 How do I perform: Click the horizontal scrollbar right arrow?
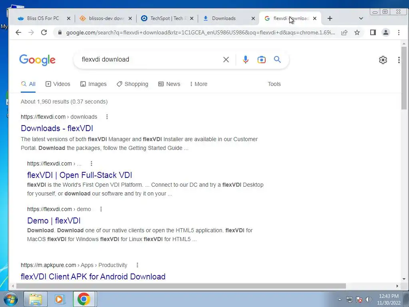(x=397, y=286)
